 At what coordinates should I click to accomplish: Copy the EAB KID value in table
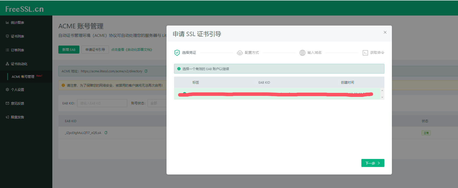106,133
